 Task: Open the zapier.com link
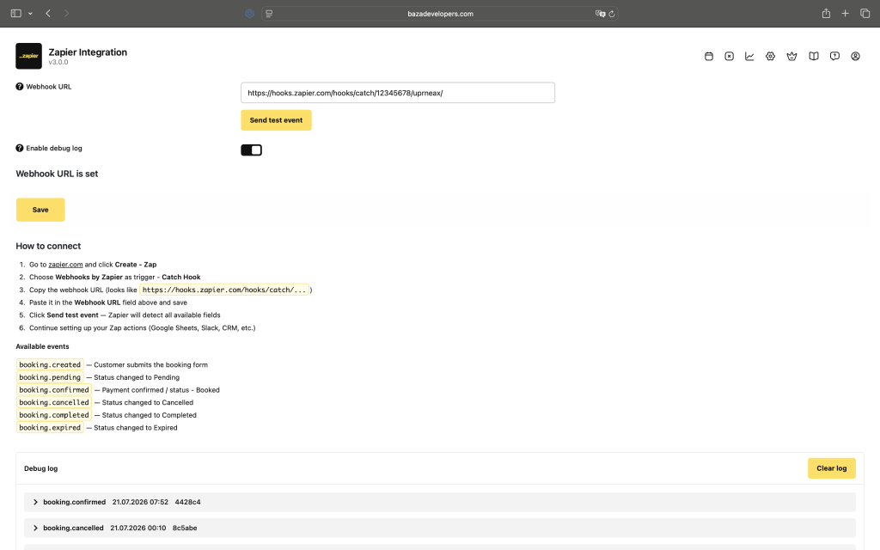click(65, 265)
